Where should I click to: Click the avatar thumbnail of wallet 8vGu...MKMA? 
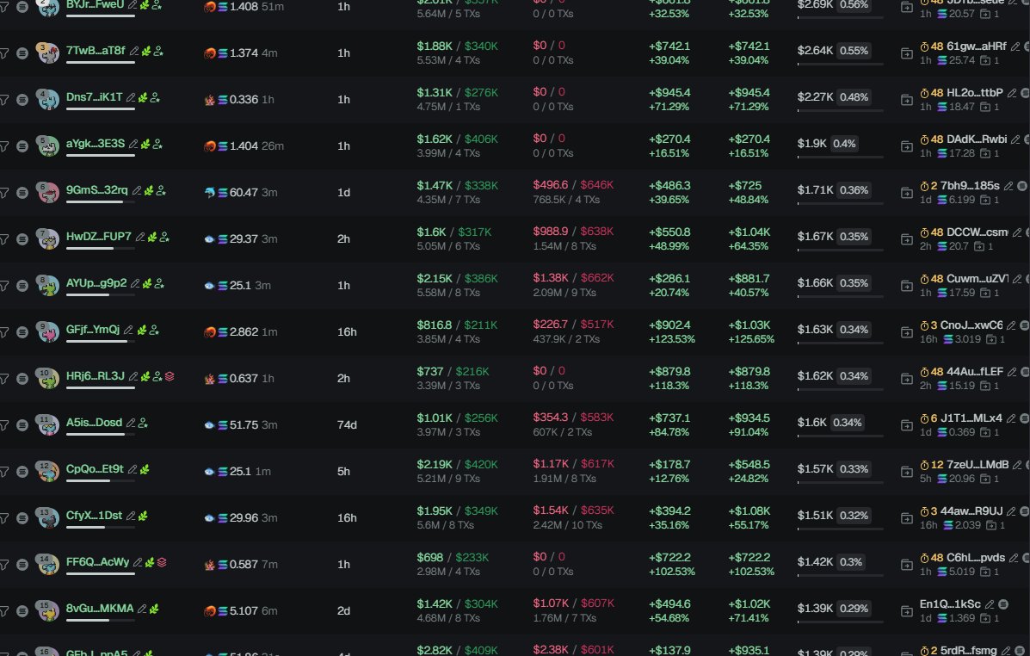coord(47,610)
